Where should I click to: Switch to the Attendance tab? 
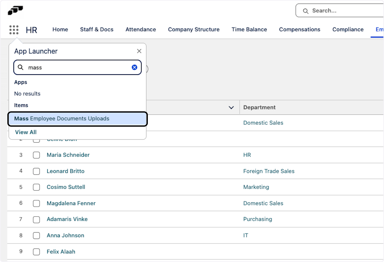140,29
